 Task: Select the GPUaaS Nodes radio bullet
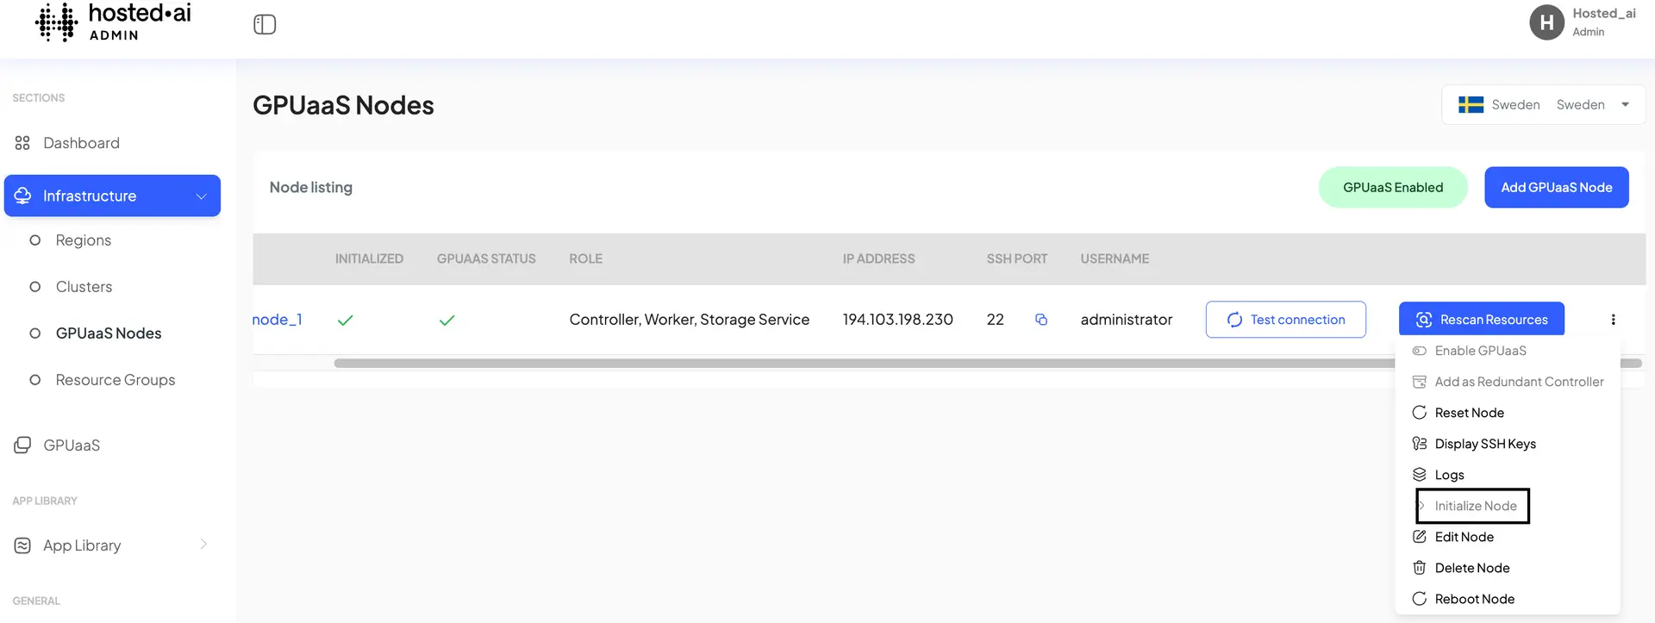[x=35, y=333]
